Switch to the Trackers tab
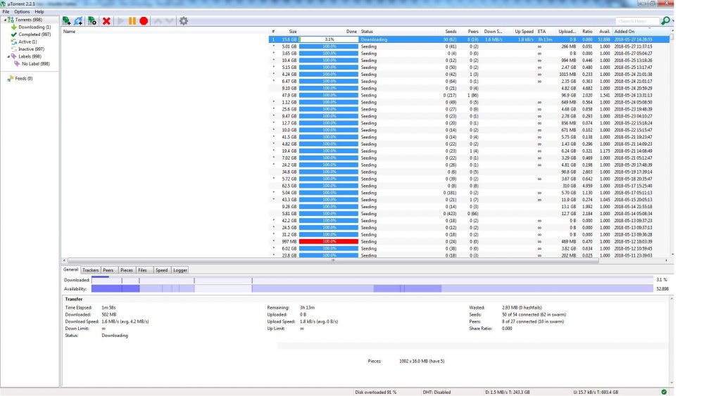The image size is (704, 396). [90, 270]
